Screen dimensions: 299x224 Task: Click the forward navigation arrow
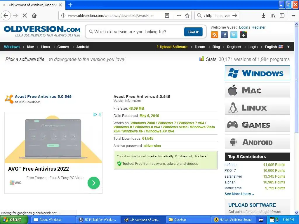pos(15,15)
